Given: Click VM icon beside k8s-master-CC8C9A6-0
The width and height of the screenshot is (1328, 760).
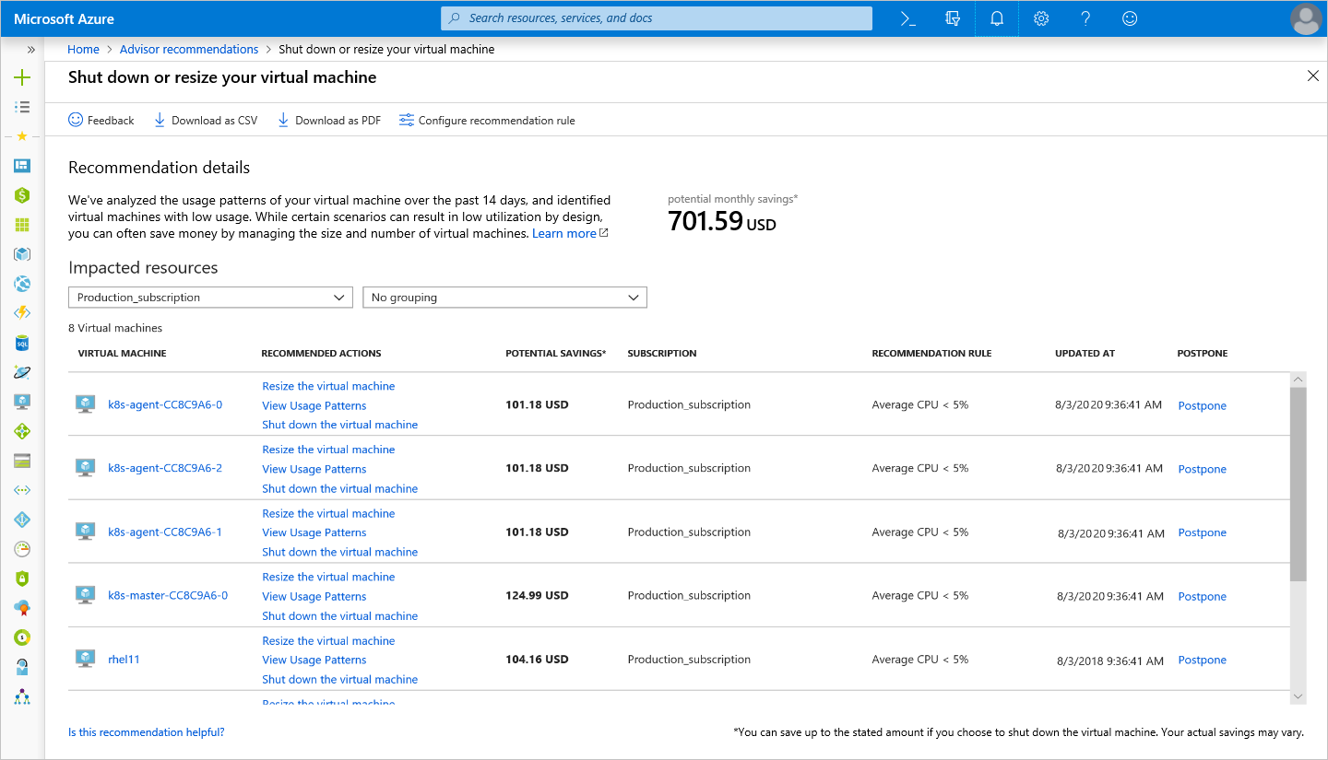Looking at the screenshot, I should tap(86, 595).
